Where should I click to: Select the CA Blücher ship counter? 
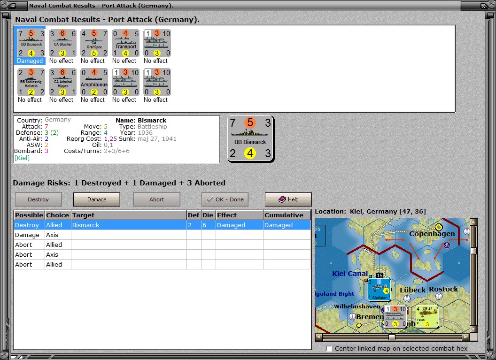pyautogui.click(x=62, y=43)
